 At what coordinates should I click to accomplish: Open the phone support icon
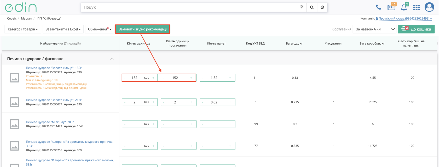[x=379, y=7]
